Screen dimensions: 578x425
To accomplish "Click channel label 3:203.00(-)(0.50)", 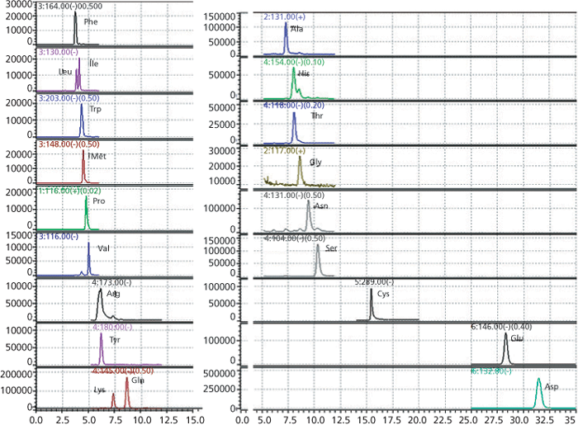I will [x=69, y=98].
